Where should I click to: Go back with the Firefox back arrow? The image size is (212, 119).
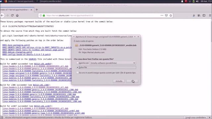click(2, 16)
